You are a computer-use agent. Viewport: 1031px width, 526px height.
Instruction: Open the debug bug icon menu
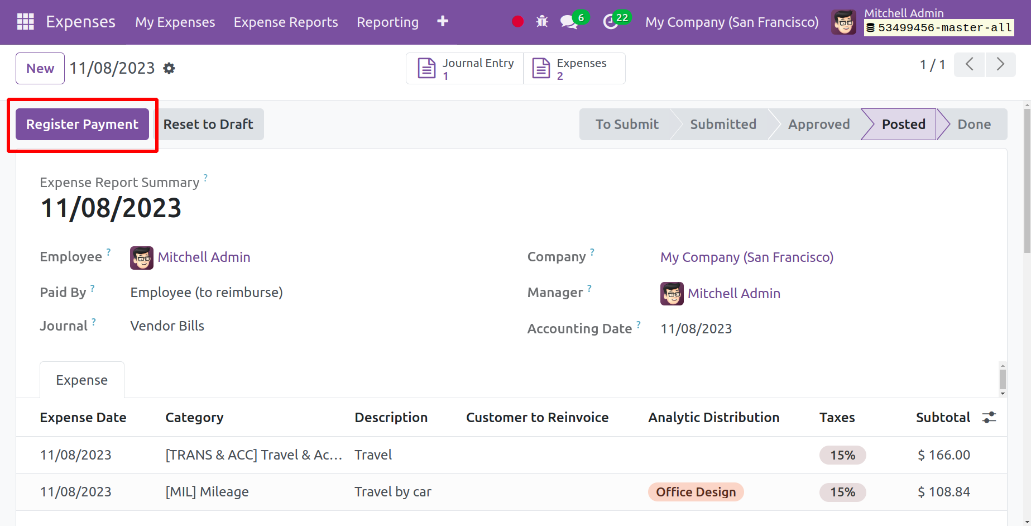click(542, 22)
